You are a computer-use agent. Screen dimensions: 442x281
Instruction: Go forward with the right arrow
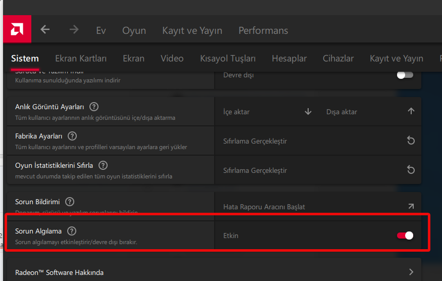pyautogui.click(x=74, y=30)
